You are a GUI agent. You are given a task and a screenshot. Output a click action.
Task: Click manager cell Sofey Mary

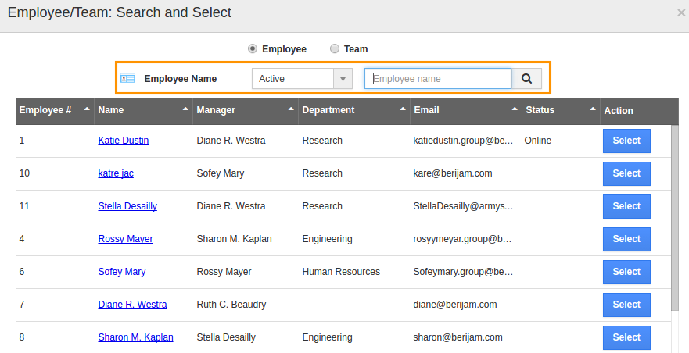tap(220, 173)
